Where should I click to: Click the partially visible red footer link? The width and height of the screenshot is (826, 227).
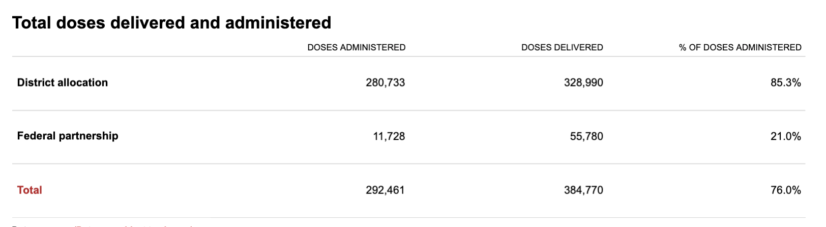click(x=132, y=224)
